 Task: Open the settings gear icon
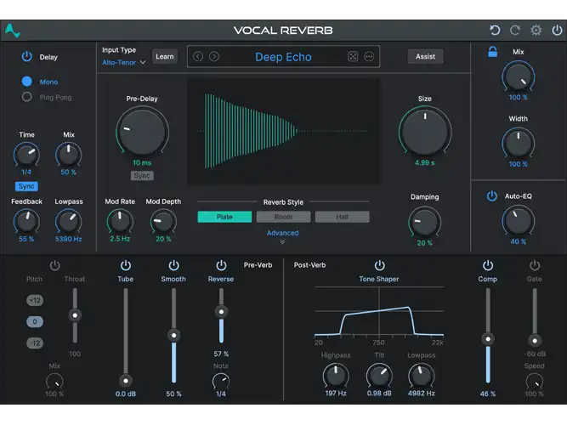pyautogui.click(x=536, y=30)
